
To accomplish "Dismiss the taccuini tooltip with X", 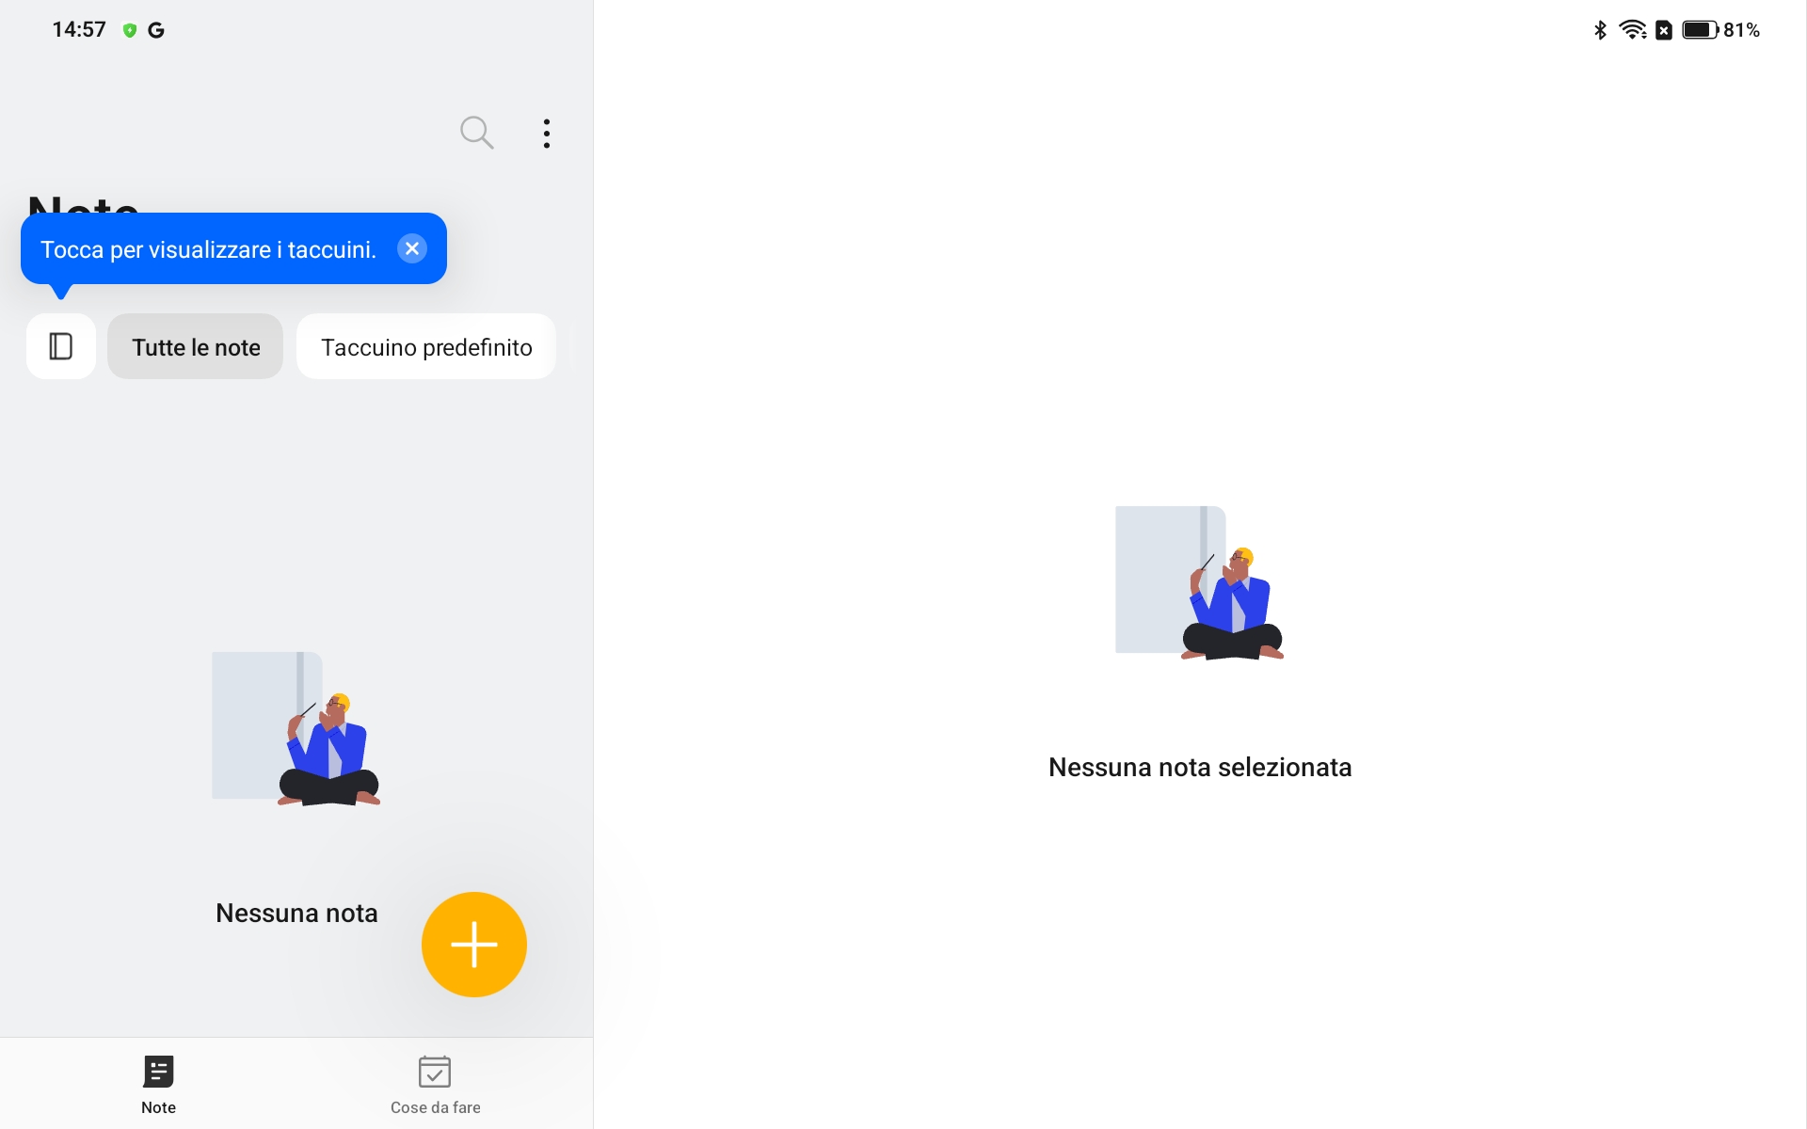I will tap(412, 248).
